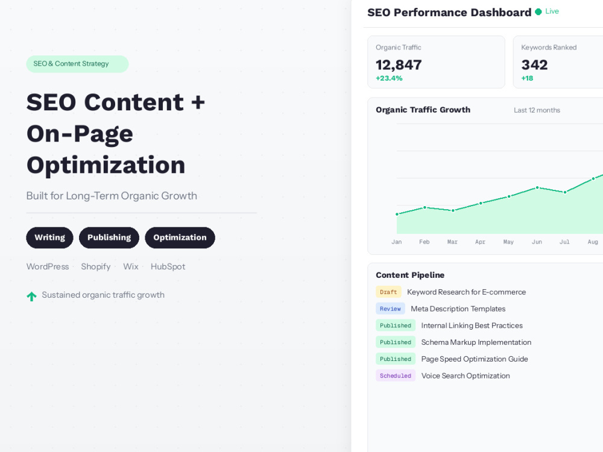Click Built for Long-Term Organic Growth subtitle
The height and width of the screenshot is (452, 603).
tap(112, 196)
